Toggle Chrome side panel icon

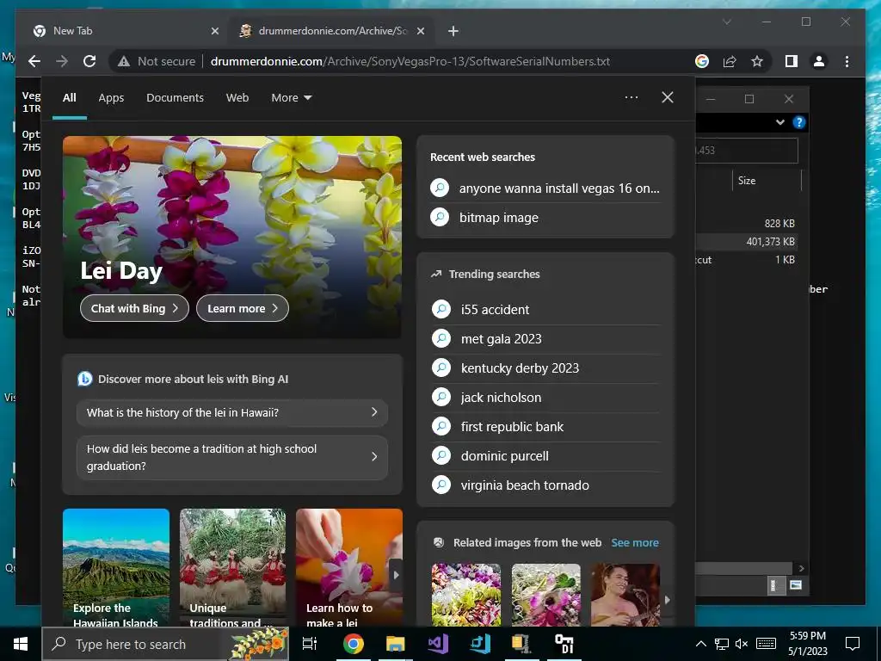(792, 61)
